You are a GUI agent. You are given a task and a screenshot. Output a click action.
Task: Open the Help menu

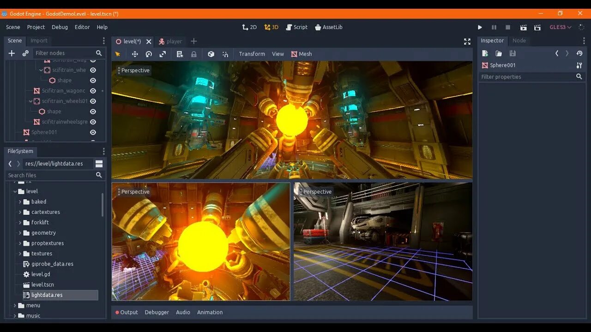click(x=102, y=27)
